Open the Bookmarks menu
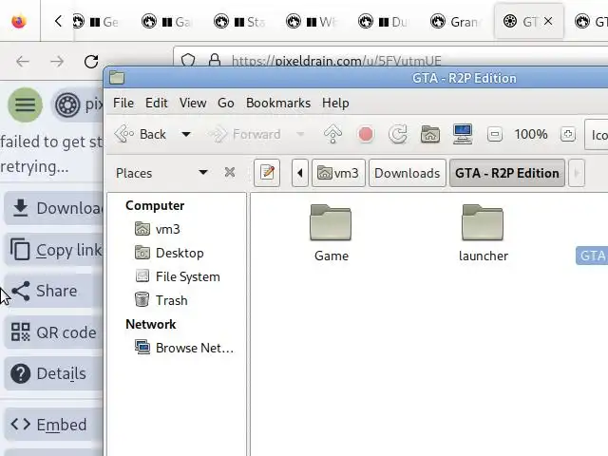The height and width of the screenshot is (456, 608). pos(278,103)
